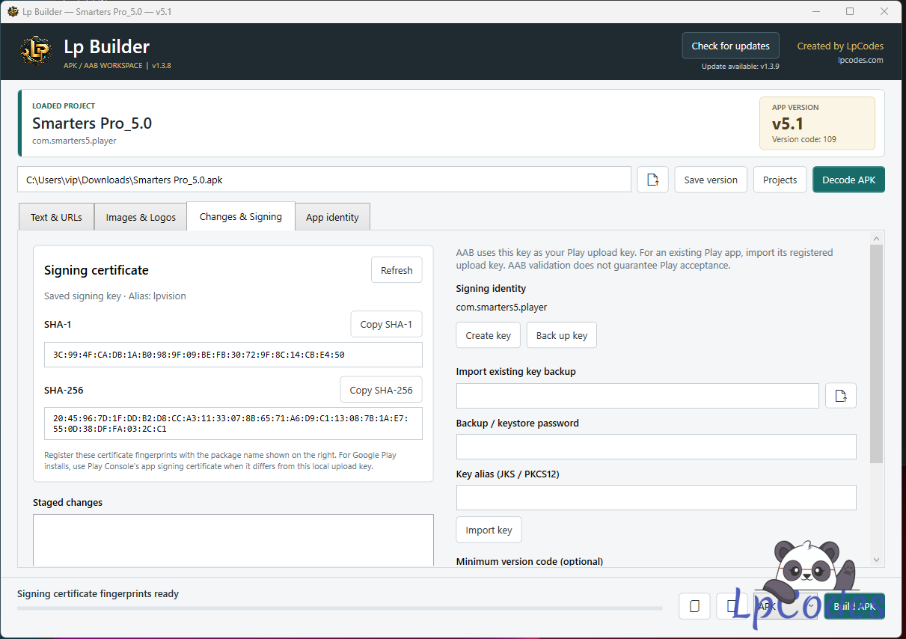The height and width of the screenshot is (639, 906).
Task: Open the Projects list
Action: point(780,180)
